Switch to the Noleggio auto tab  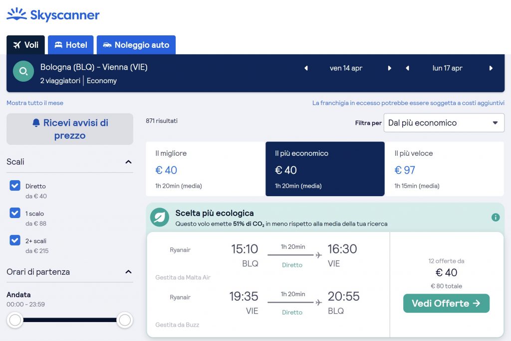[136, 45]
